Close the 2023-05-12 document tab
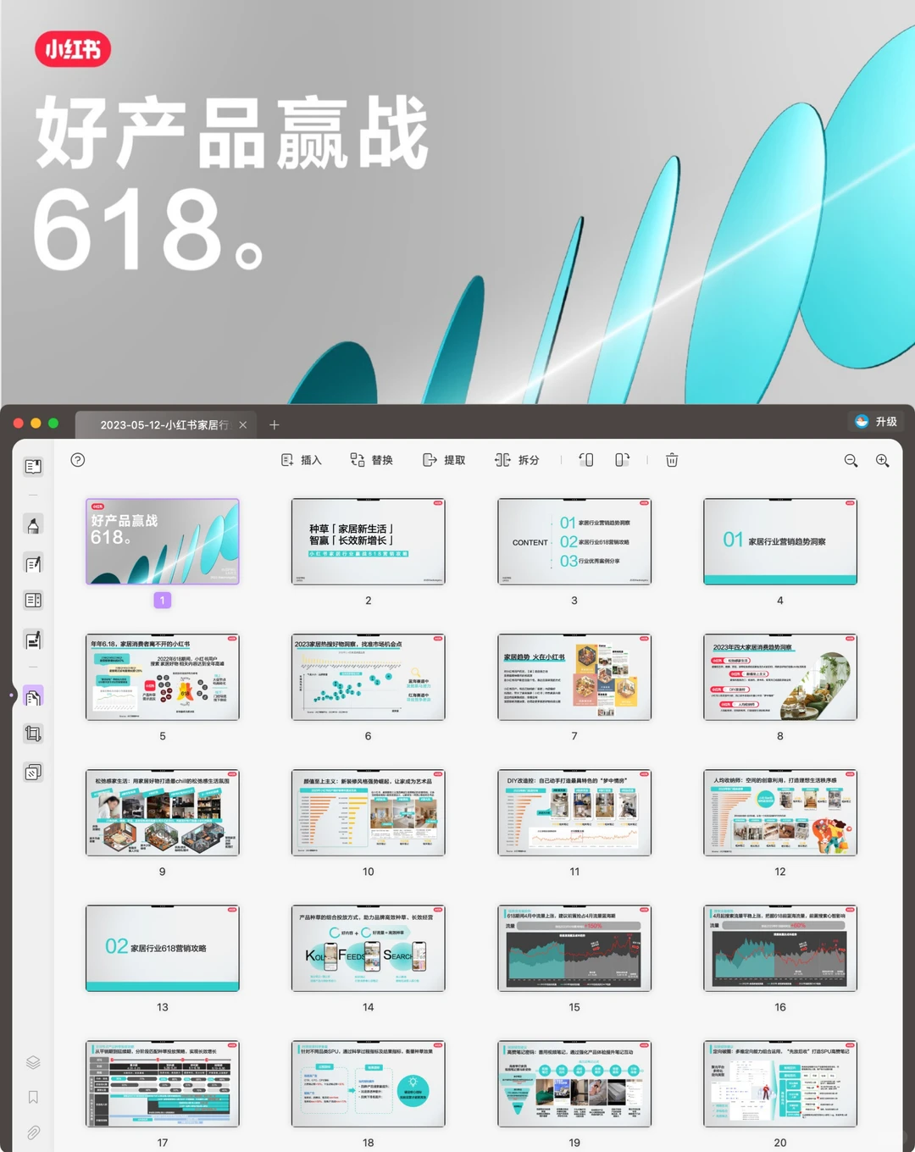This screenshot has width=915, height=1152. 243,425
